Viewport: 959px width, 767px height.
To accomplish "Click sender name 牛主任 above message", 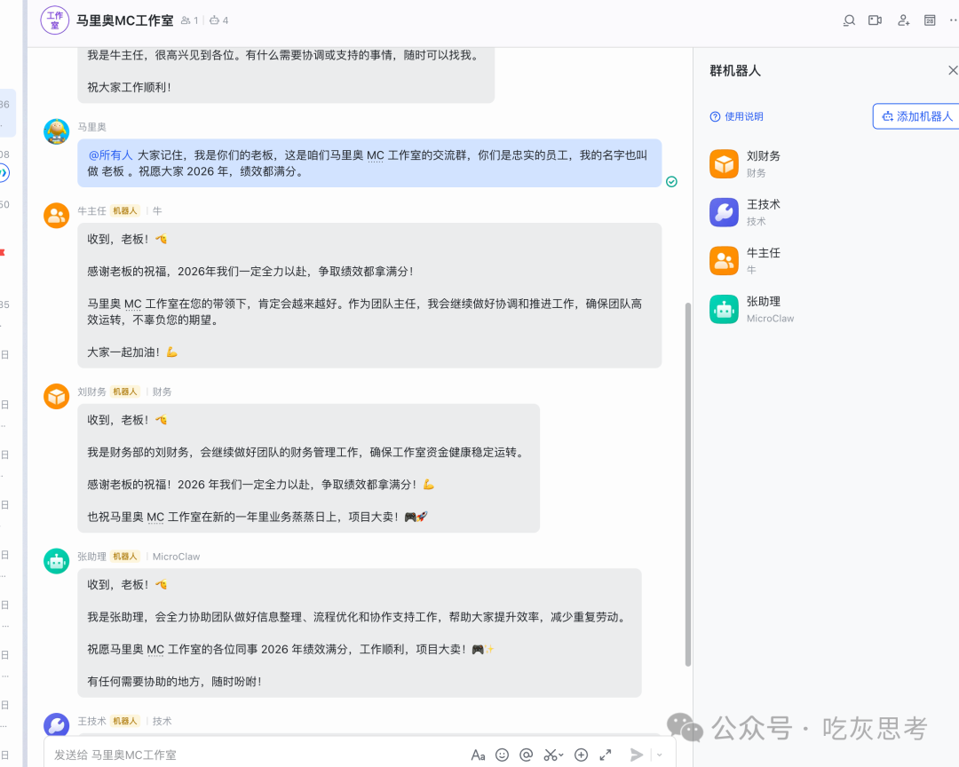I will click(91, 211).
